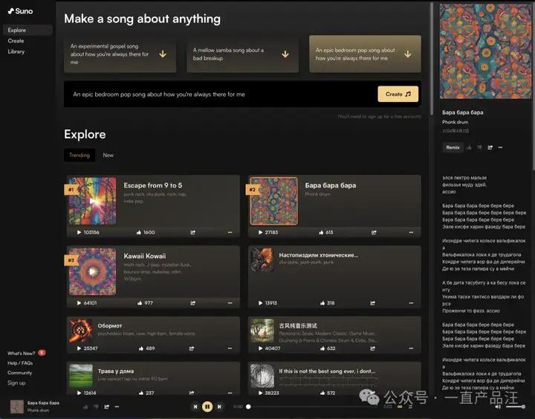Open more options for Escape from 9 to 5
The width and height of the screenshot is (535, 419).
pyautogui.click(x=230, y=232)
